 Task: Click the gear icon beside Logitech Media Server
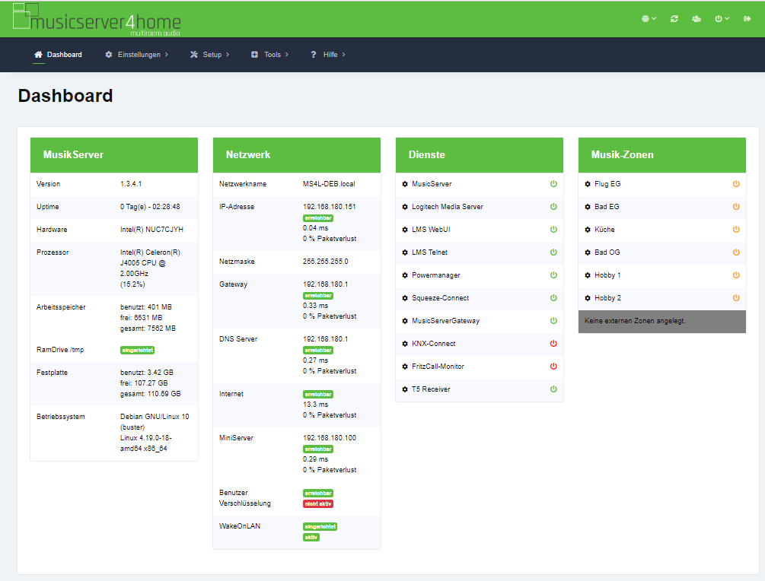406,207
